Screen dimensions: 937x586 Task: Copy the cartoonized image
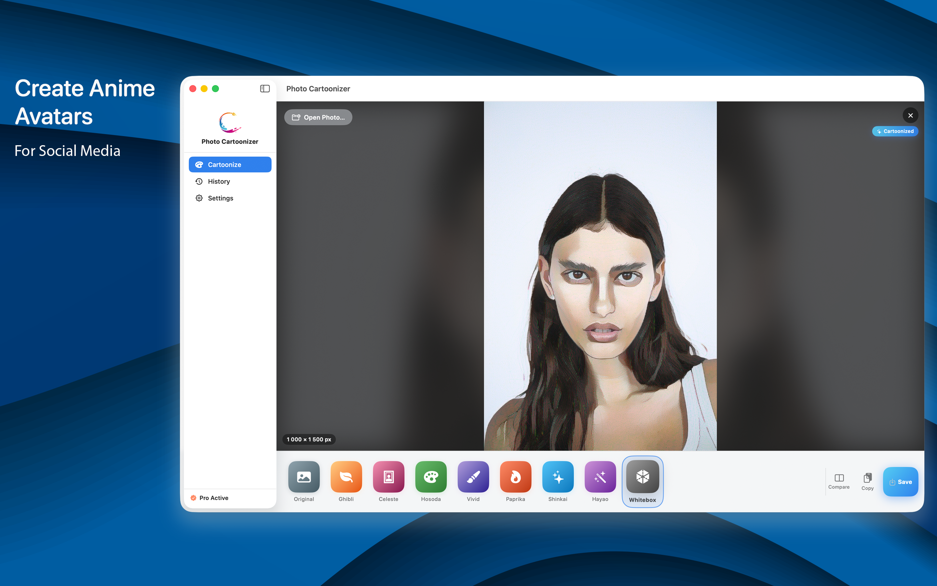point(867,481)
